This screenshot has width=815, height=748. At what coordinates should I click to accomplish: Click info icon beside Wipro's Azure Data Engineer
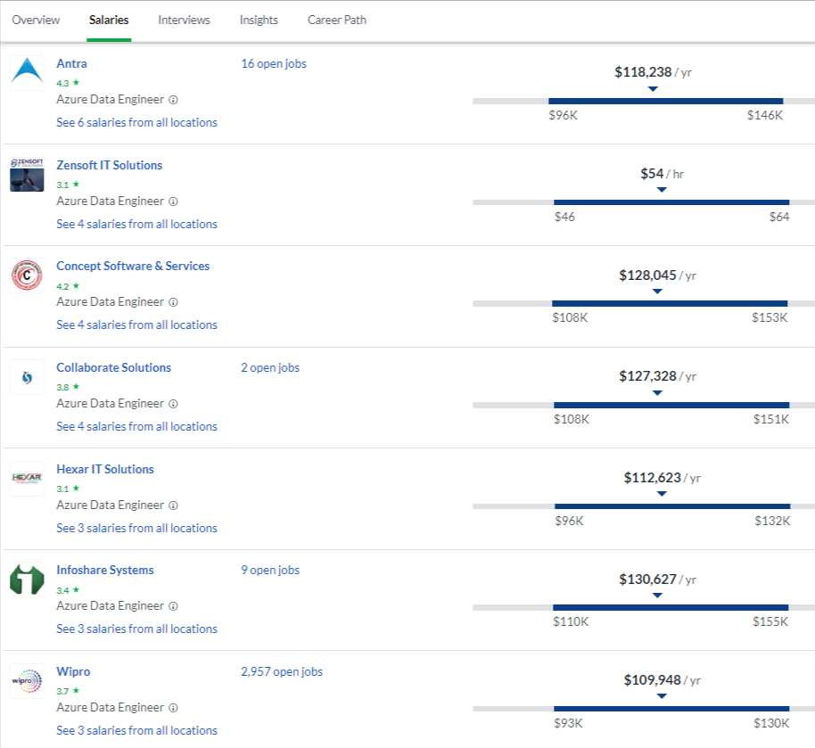pos(173,708)
